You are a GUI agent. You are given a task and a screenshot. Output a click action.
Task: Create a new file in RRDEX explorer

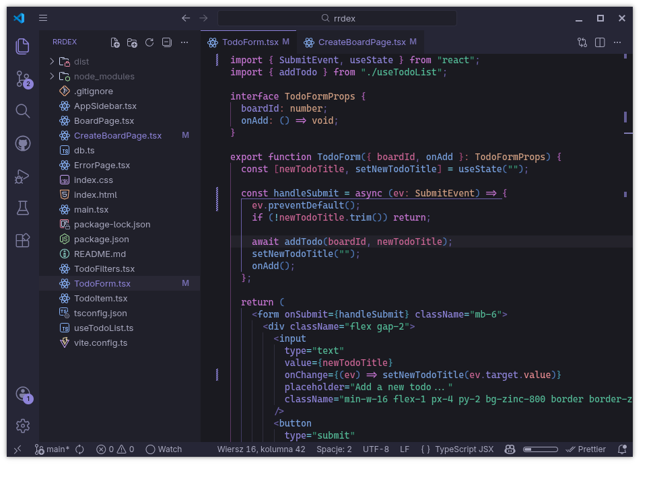click(115, 42)
